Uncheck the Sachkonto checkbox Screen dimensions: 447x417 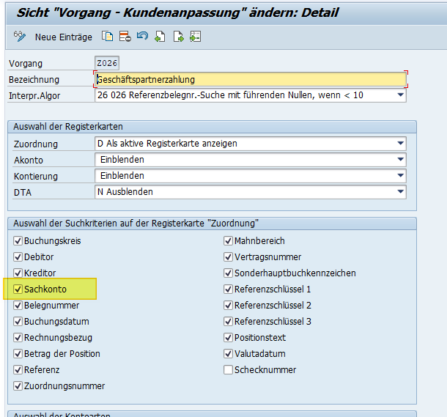(18, 289)
